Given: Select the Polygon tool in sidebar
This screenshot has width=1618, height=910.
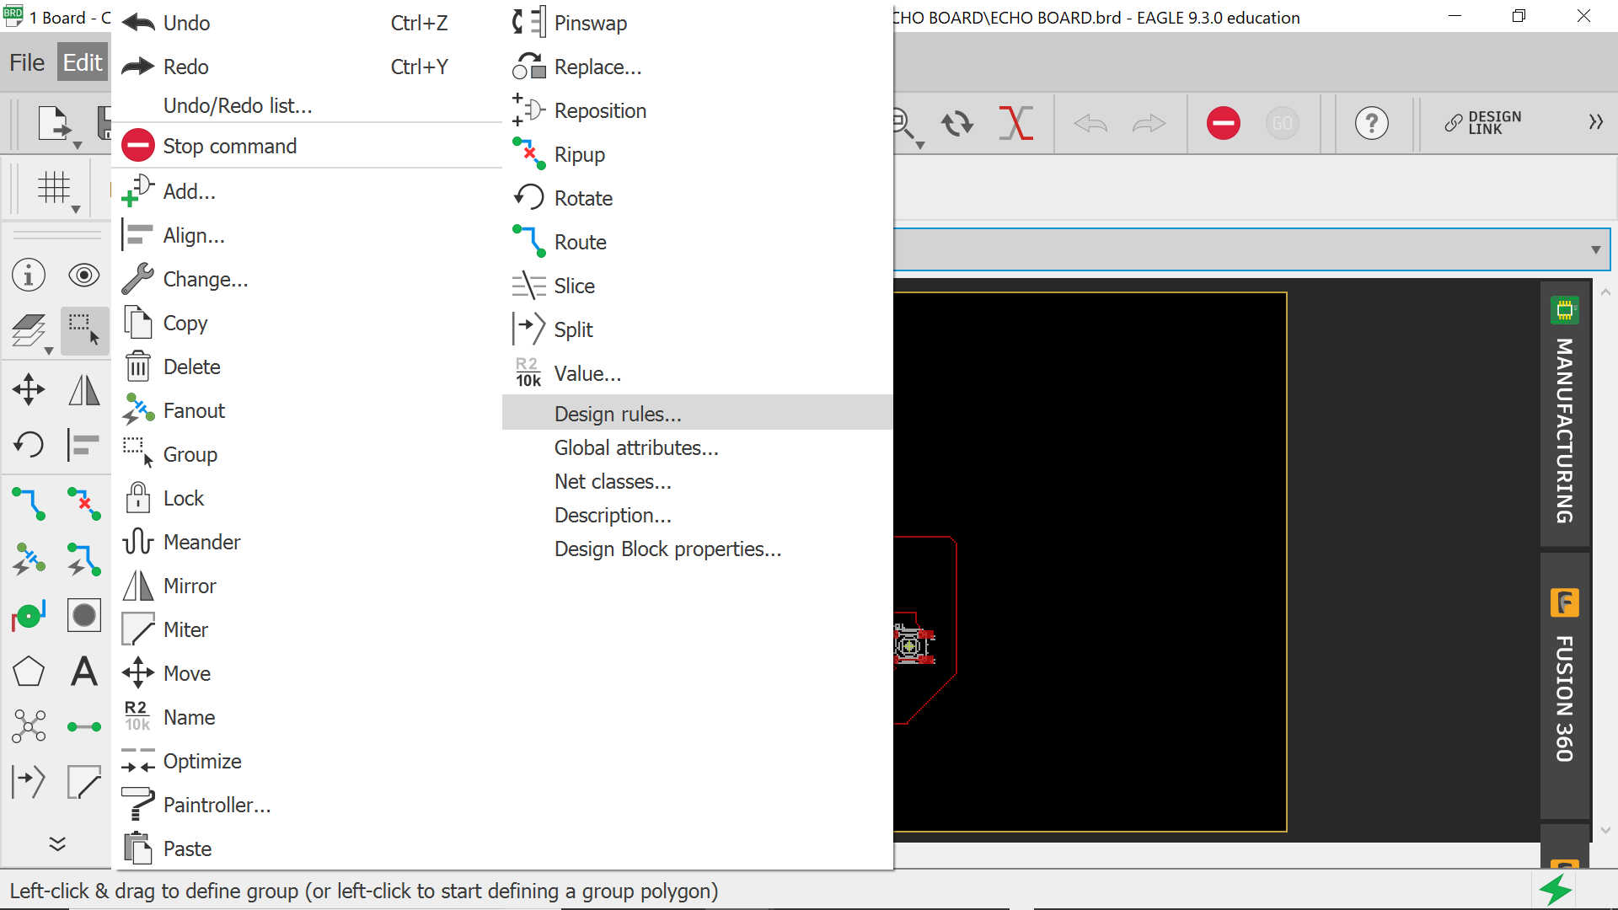Looking at the screenshot, I should coord(29,672).
